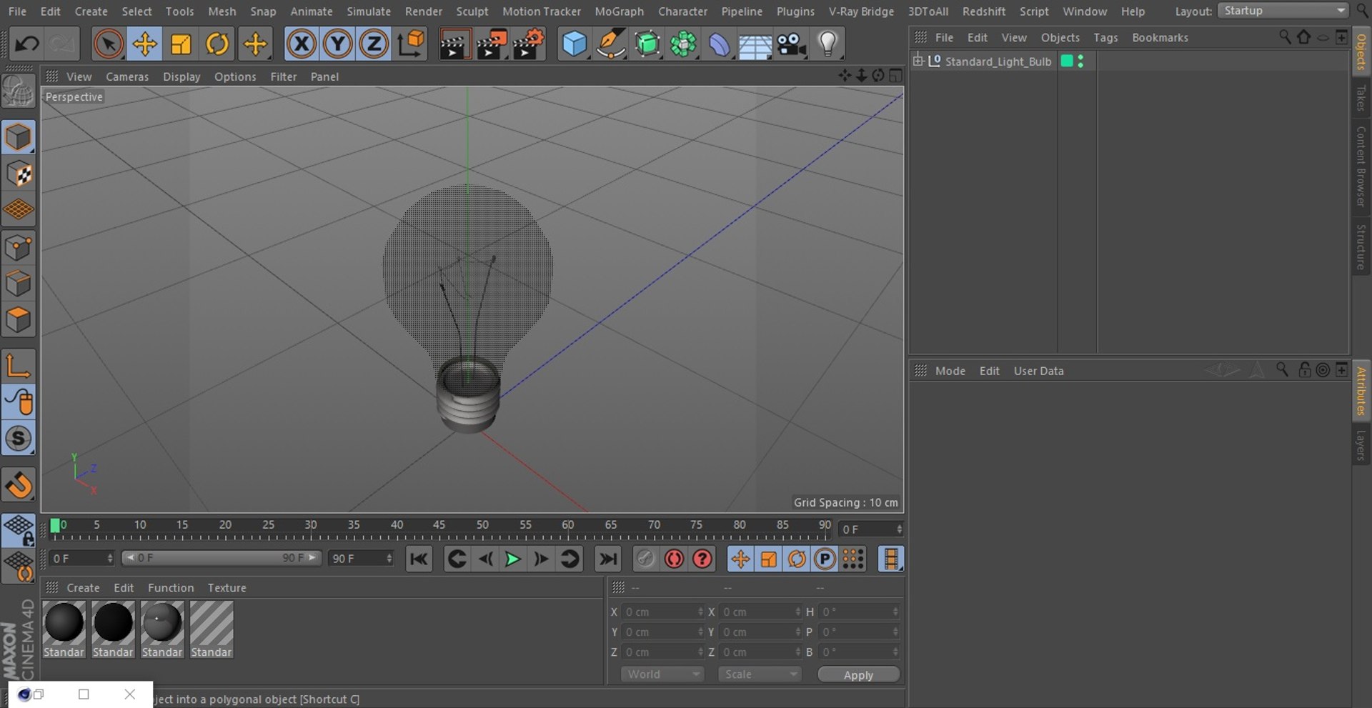Image resolution: width=1372 pixels, height=708 pixels.
Task: Expand the Standard_Light_Bulb object tree
Action: (918, 61)
